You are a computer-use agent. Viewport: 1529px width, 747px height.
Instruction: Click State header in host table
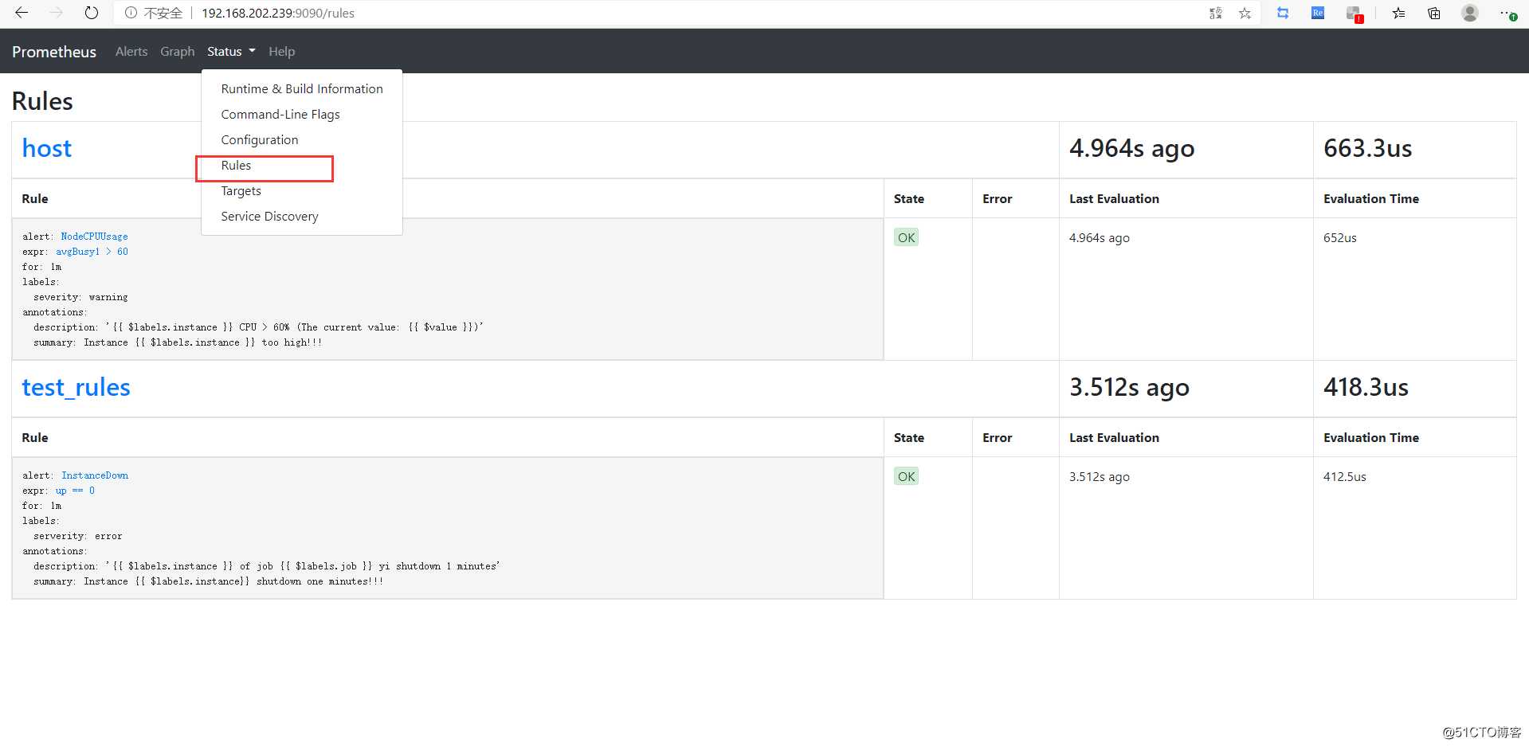point(909,198)
